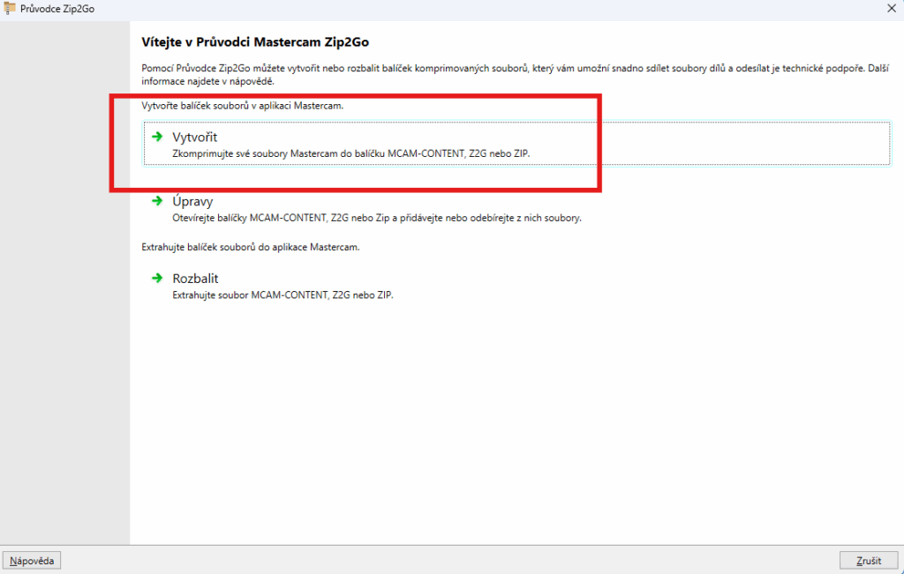Open help with the Nápověda button
The image size is (904, 574).
[33, 561]
